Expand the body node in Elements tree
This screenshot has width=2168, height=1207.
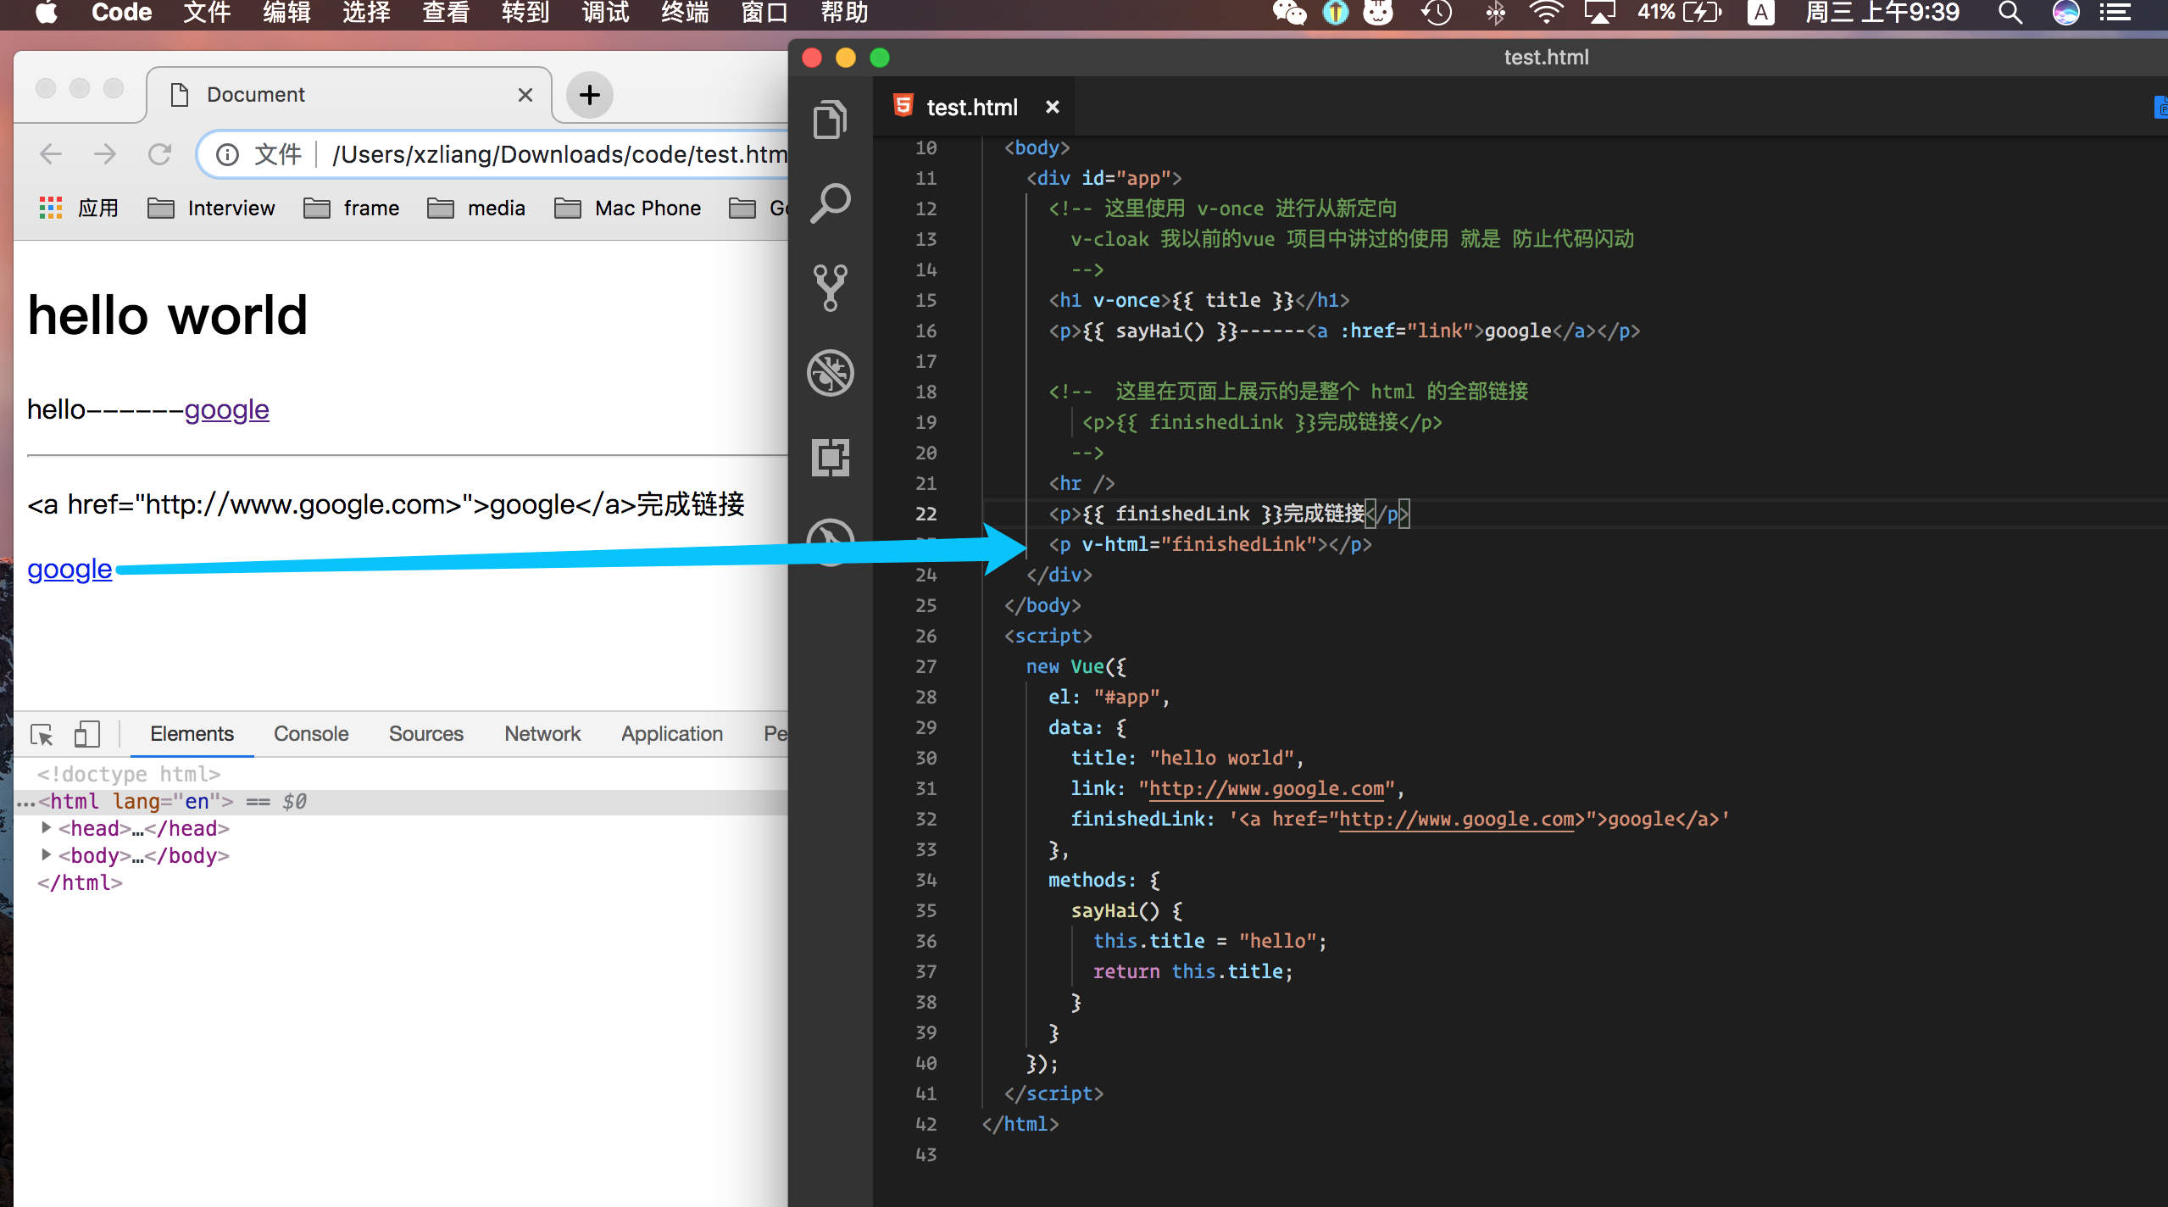(x=47, y=854)
